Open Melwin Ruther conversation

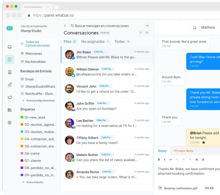click(107, 157)
